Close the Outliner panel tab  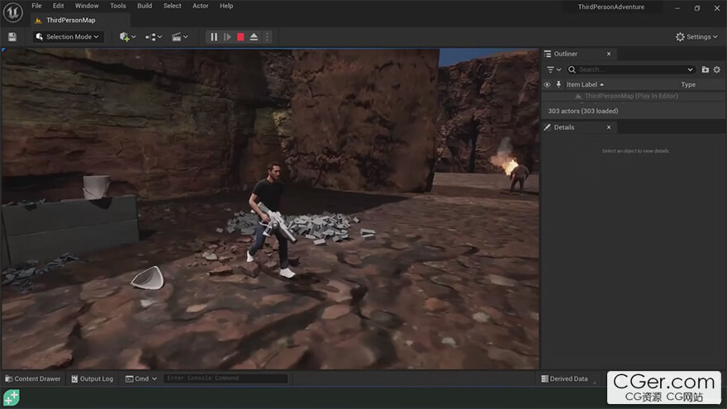click(609, 54)
